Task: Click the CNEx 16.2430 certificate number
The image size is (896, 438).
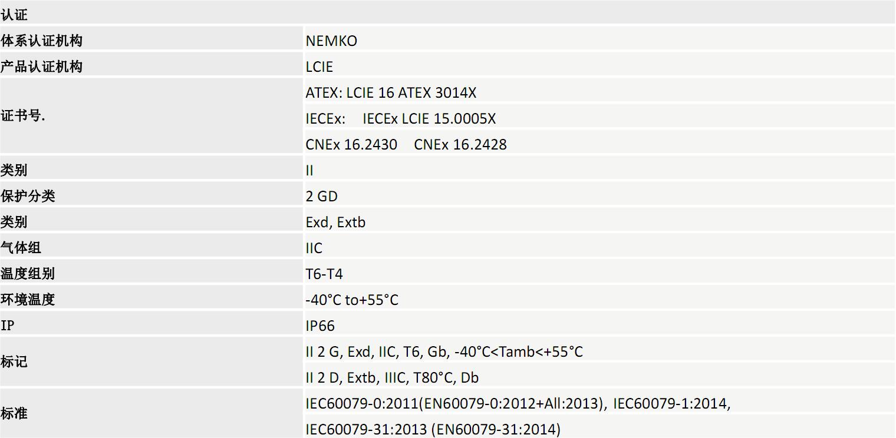Action: tap(351, 144)
